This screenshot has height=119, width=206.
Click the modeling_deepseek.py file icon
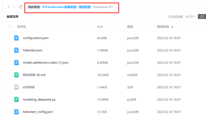[x=17, y=99]
